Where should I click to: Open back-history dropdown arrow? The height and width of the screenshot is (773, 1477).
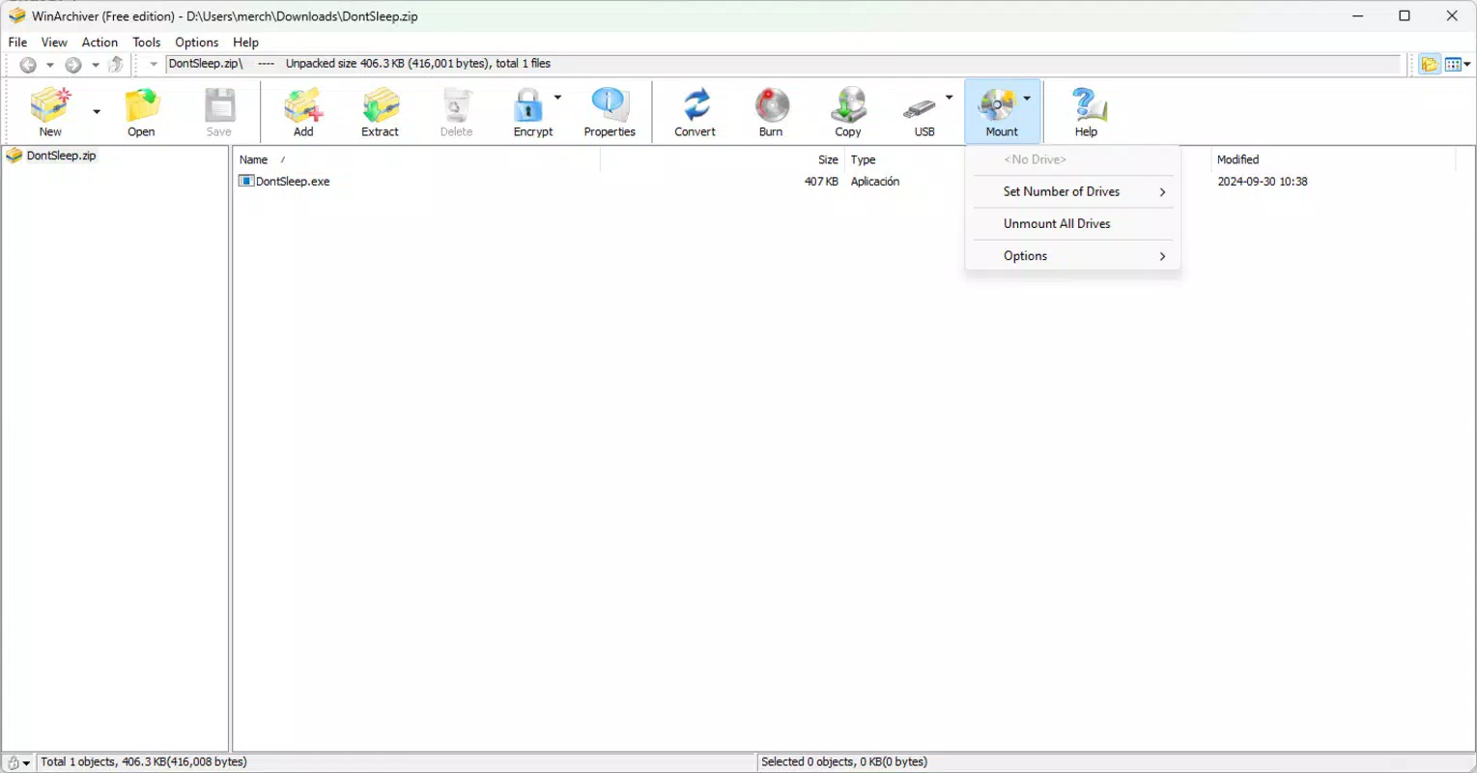[x=50, y=65]
